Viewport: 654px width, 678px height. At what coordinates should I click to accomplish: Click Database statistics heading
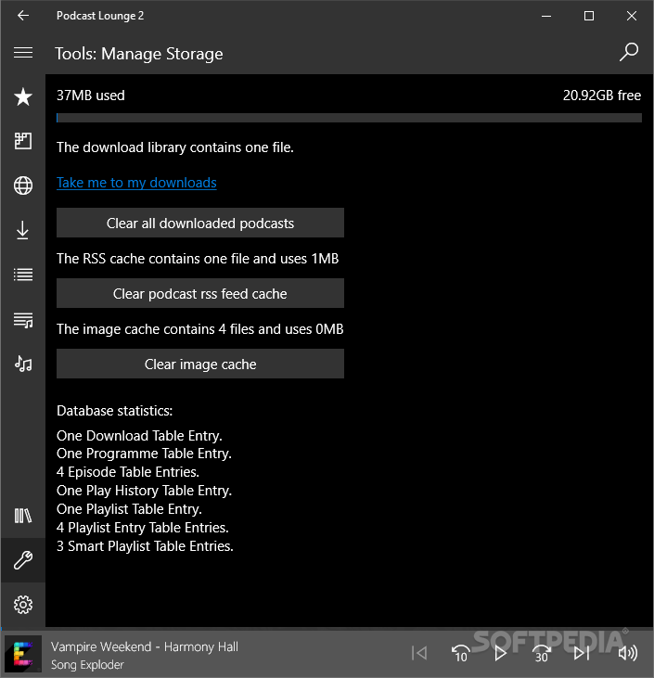pyautogui.click(x=115, y=410)
